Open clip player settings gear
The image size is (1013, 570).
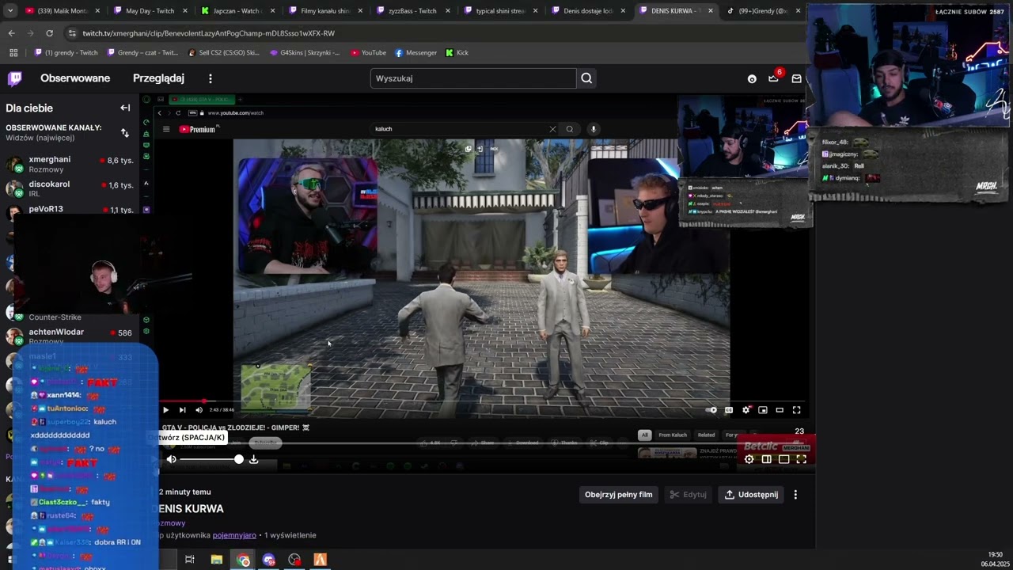(x=749, y=459)
